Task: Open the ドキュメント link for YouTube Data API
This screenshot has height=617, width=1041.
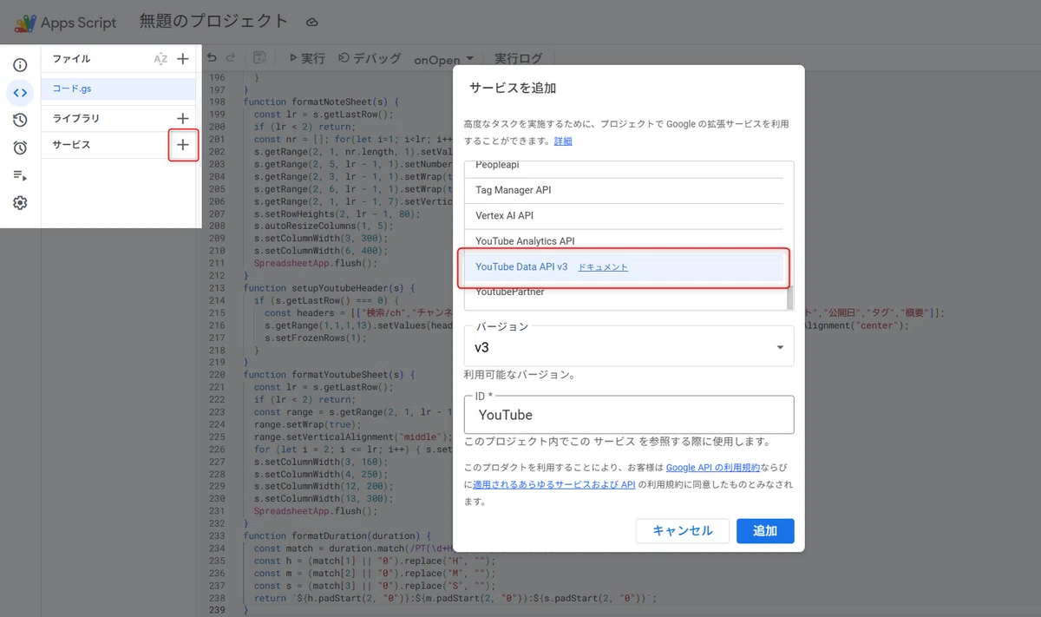Action: tap(603, 267)
